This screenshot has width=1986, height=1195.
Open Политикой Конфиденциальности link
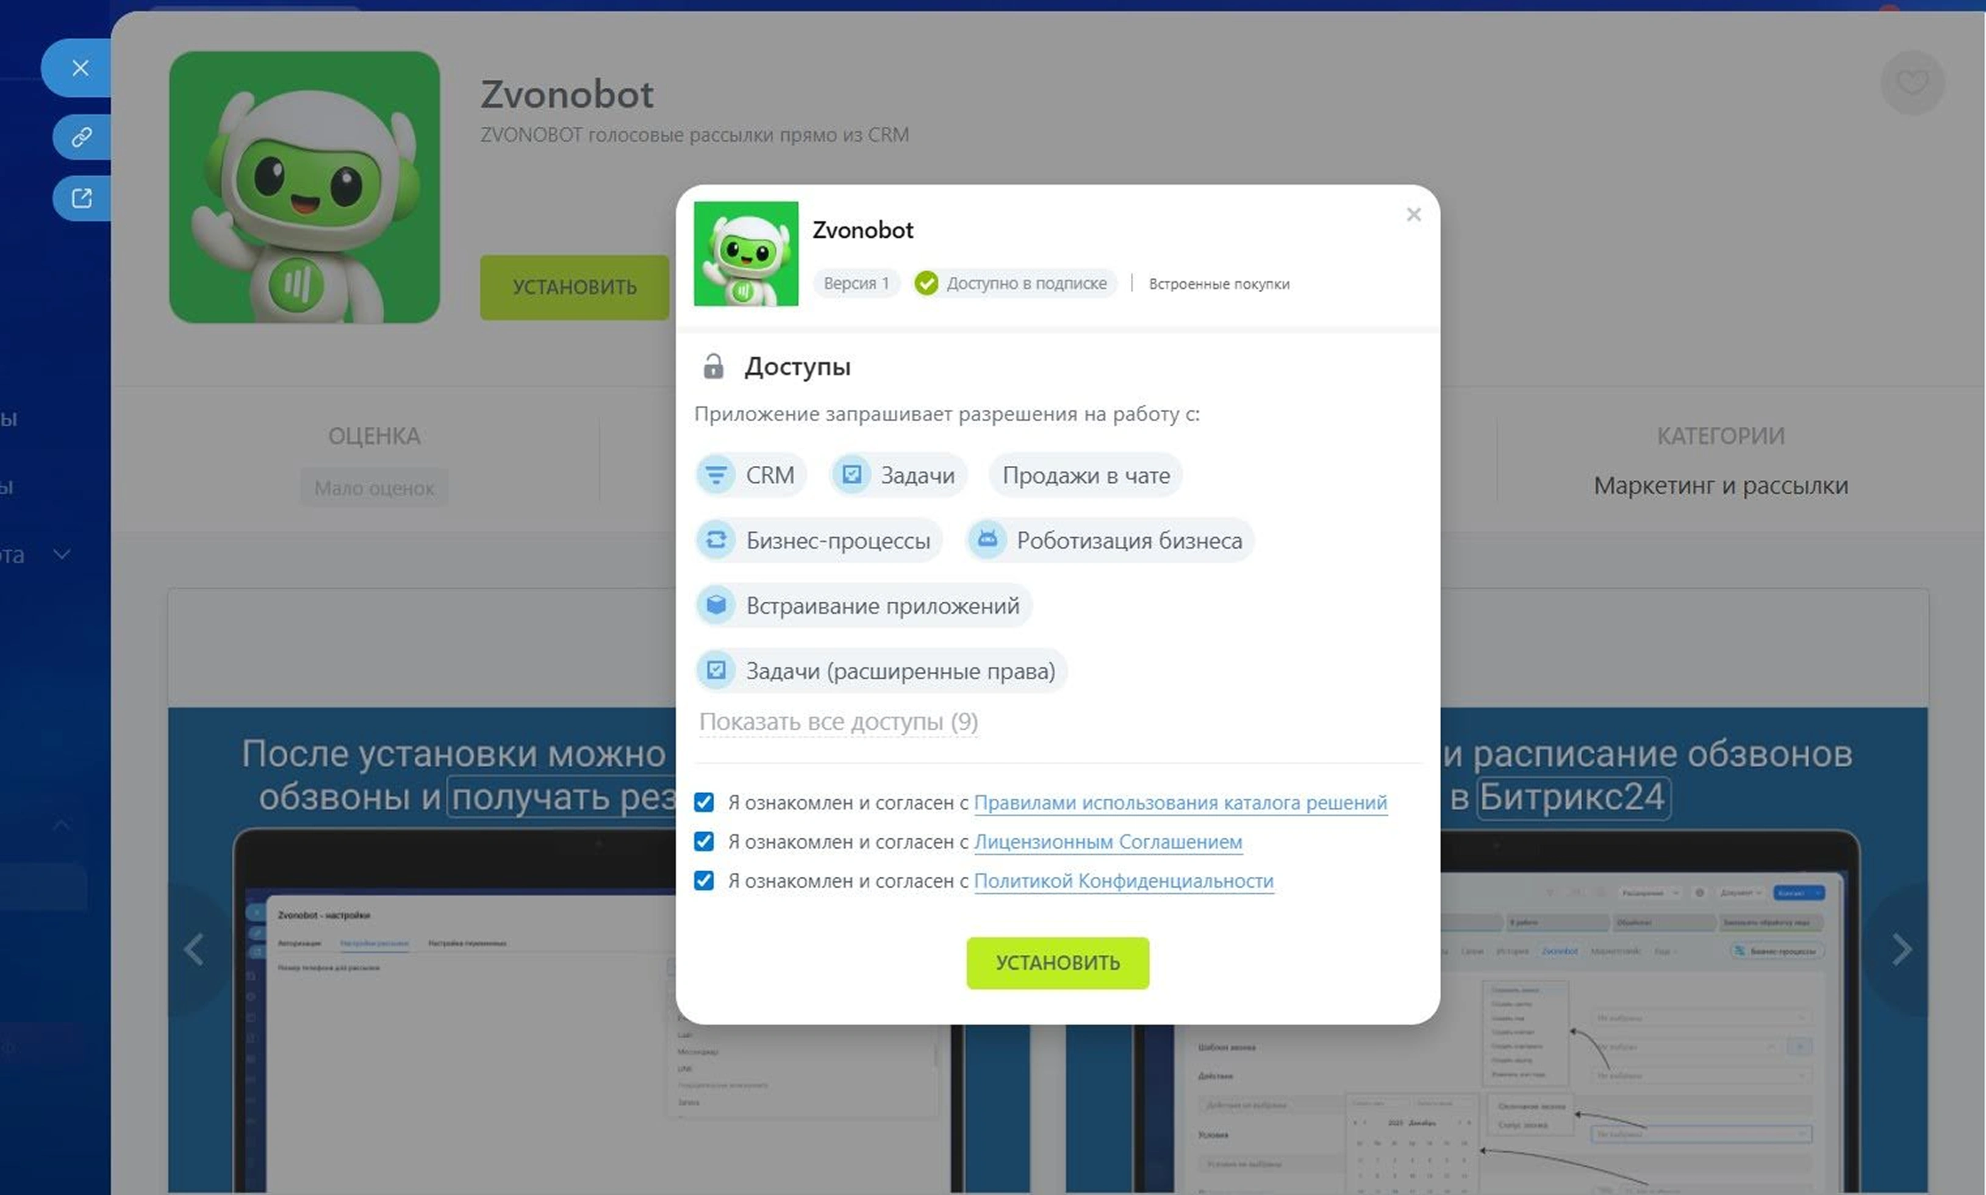point(1124,881)
